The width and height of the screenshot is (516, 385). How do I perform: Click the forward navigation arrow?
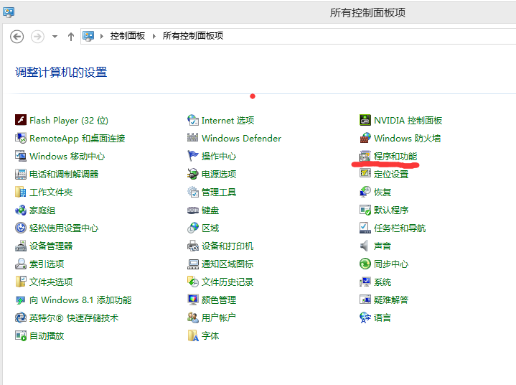(37, 36)
